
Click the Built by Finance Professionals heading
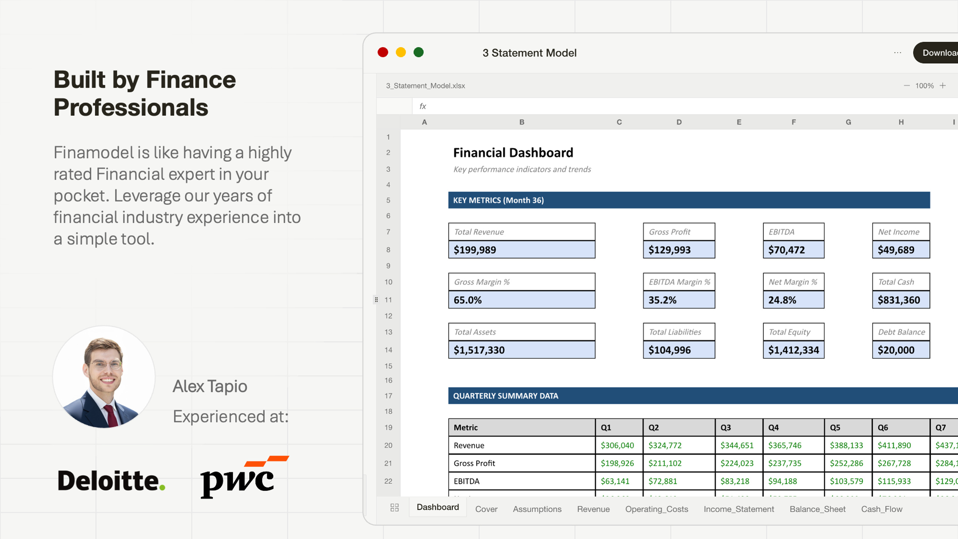pyautogui.click(x=145, y=93)
